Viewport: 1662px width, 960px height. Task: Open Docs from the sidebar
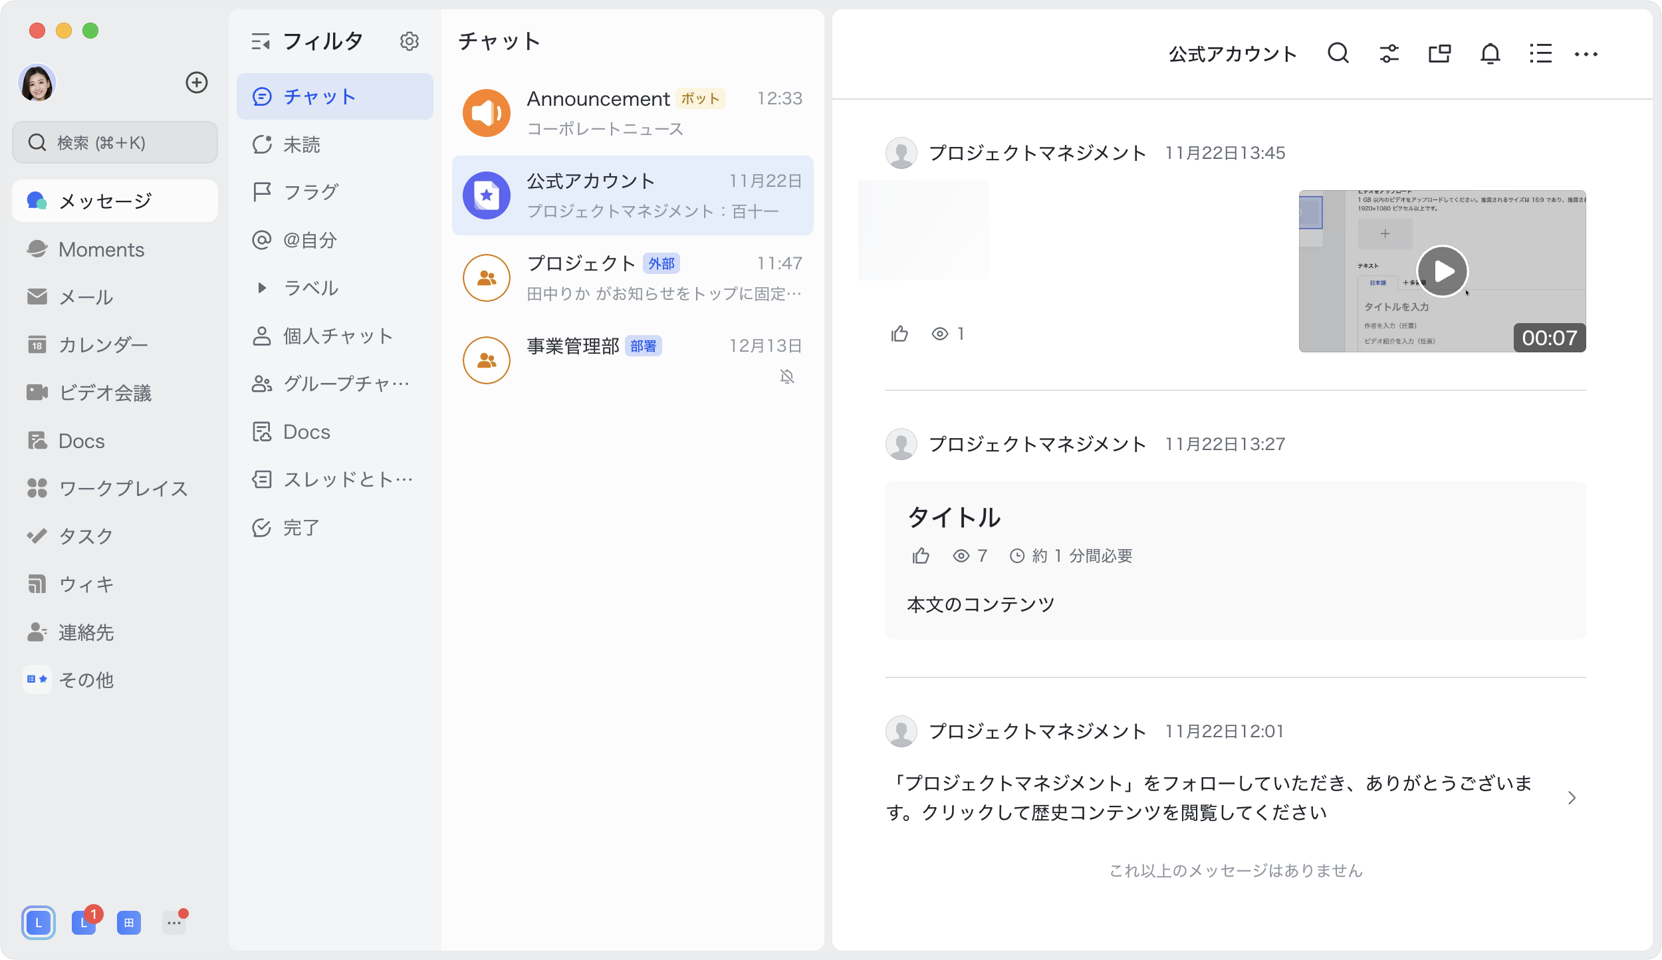click(x=80, y=441)
